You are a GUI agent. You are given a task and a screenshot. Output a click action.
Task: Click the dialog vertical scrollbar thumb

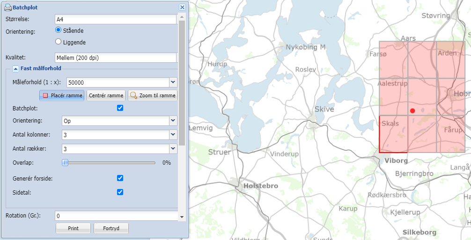tap(182, 83)
